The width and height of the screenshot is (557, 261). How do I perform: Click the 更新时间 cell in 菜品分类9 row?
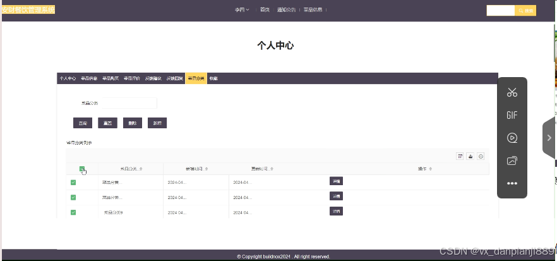(x=243, y=212)
